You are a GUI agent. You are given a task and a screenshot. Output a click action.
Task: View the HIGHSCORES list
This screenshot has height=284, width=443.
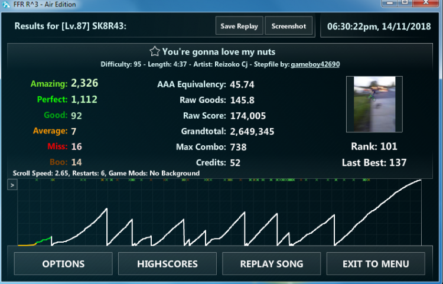point(167,264)
